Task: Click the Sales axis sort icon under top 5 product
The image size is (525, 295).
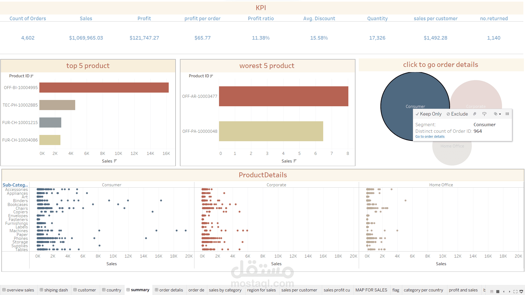Action: tap(115, 161)
